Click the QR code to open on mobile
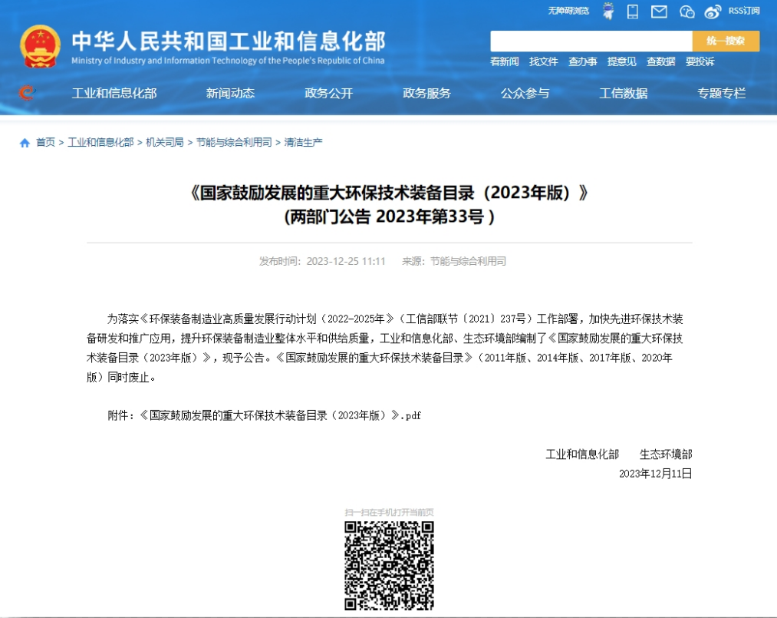The width and height of the screenshot is (777, 618). [x=389, y=564]
